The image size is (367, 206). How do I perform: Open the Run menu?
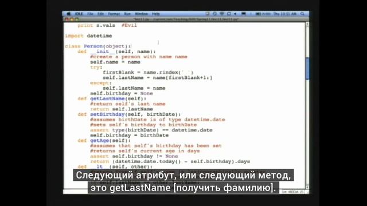pyautogui.click(x=127, y=14)
